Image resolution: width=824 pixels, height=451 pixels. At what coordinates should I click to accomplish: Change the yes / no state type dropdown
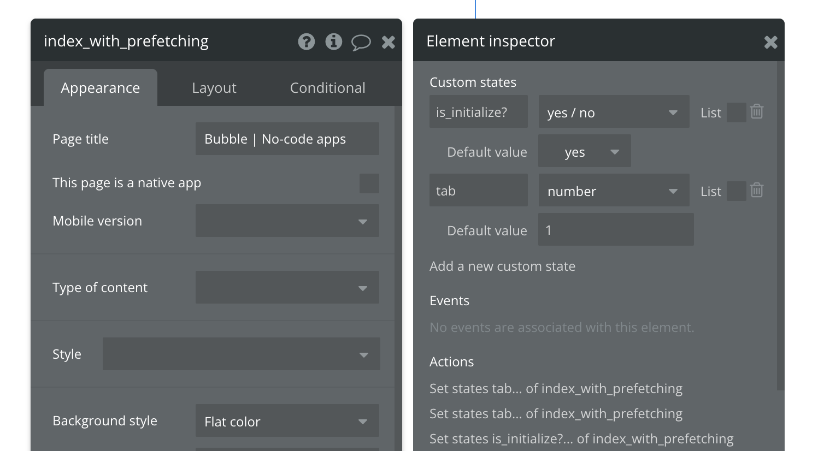click(614, 112)
